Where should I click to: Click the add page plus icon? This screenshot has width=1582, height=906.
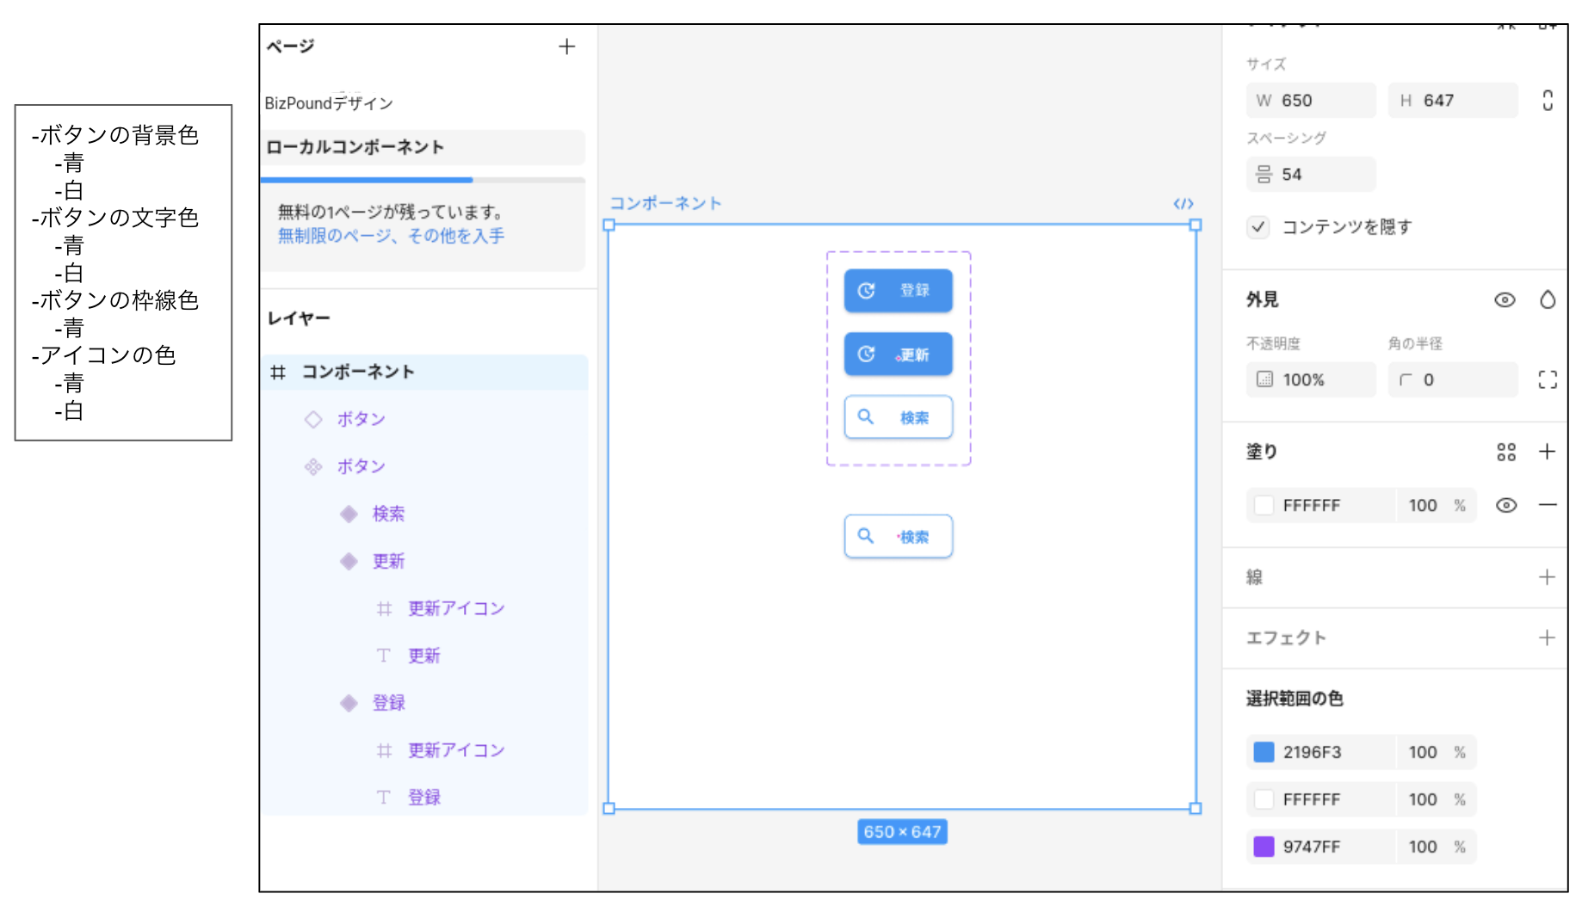point(566,46)
